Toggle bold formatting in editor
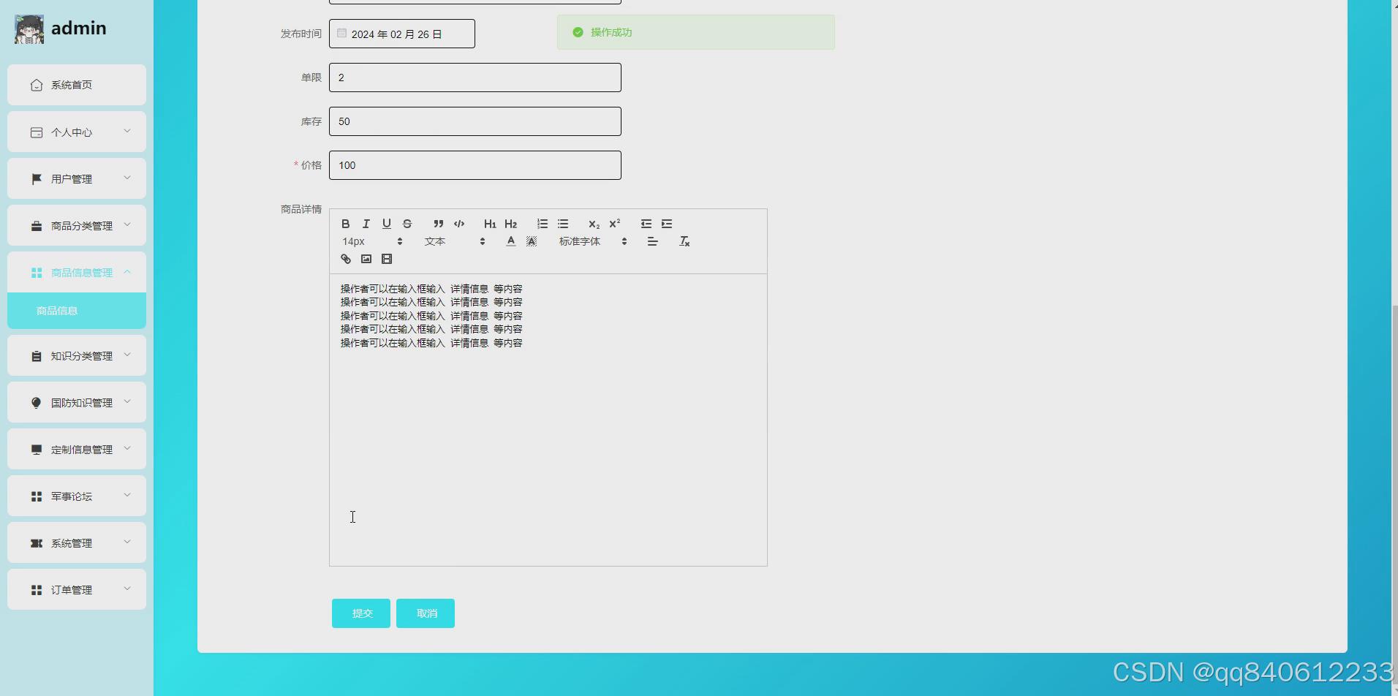This screenshot has width=1398, height=696. point(346,224)
